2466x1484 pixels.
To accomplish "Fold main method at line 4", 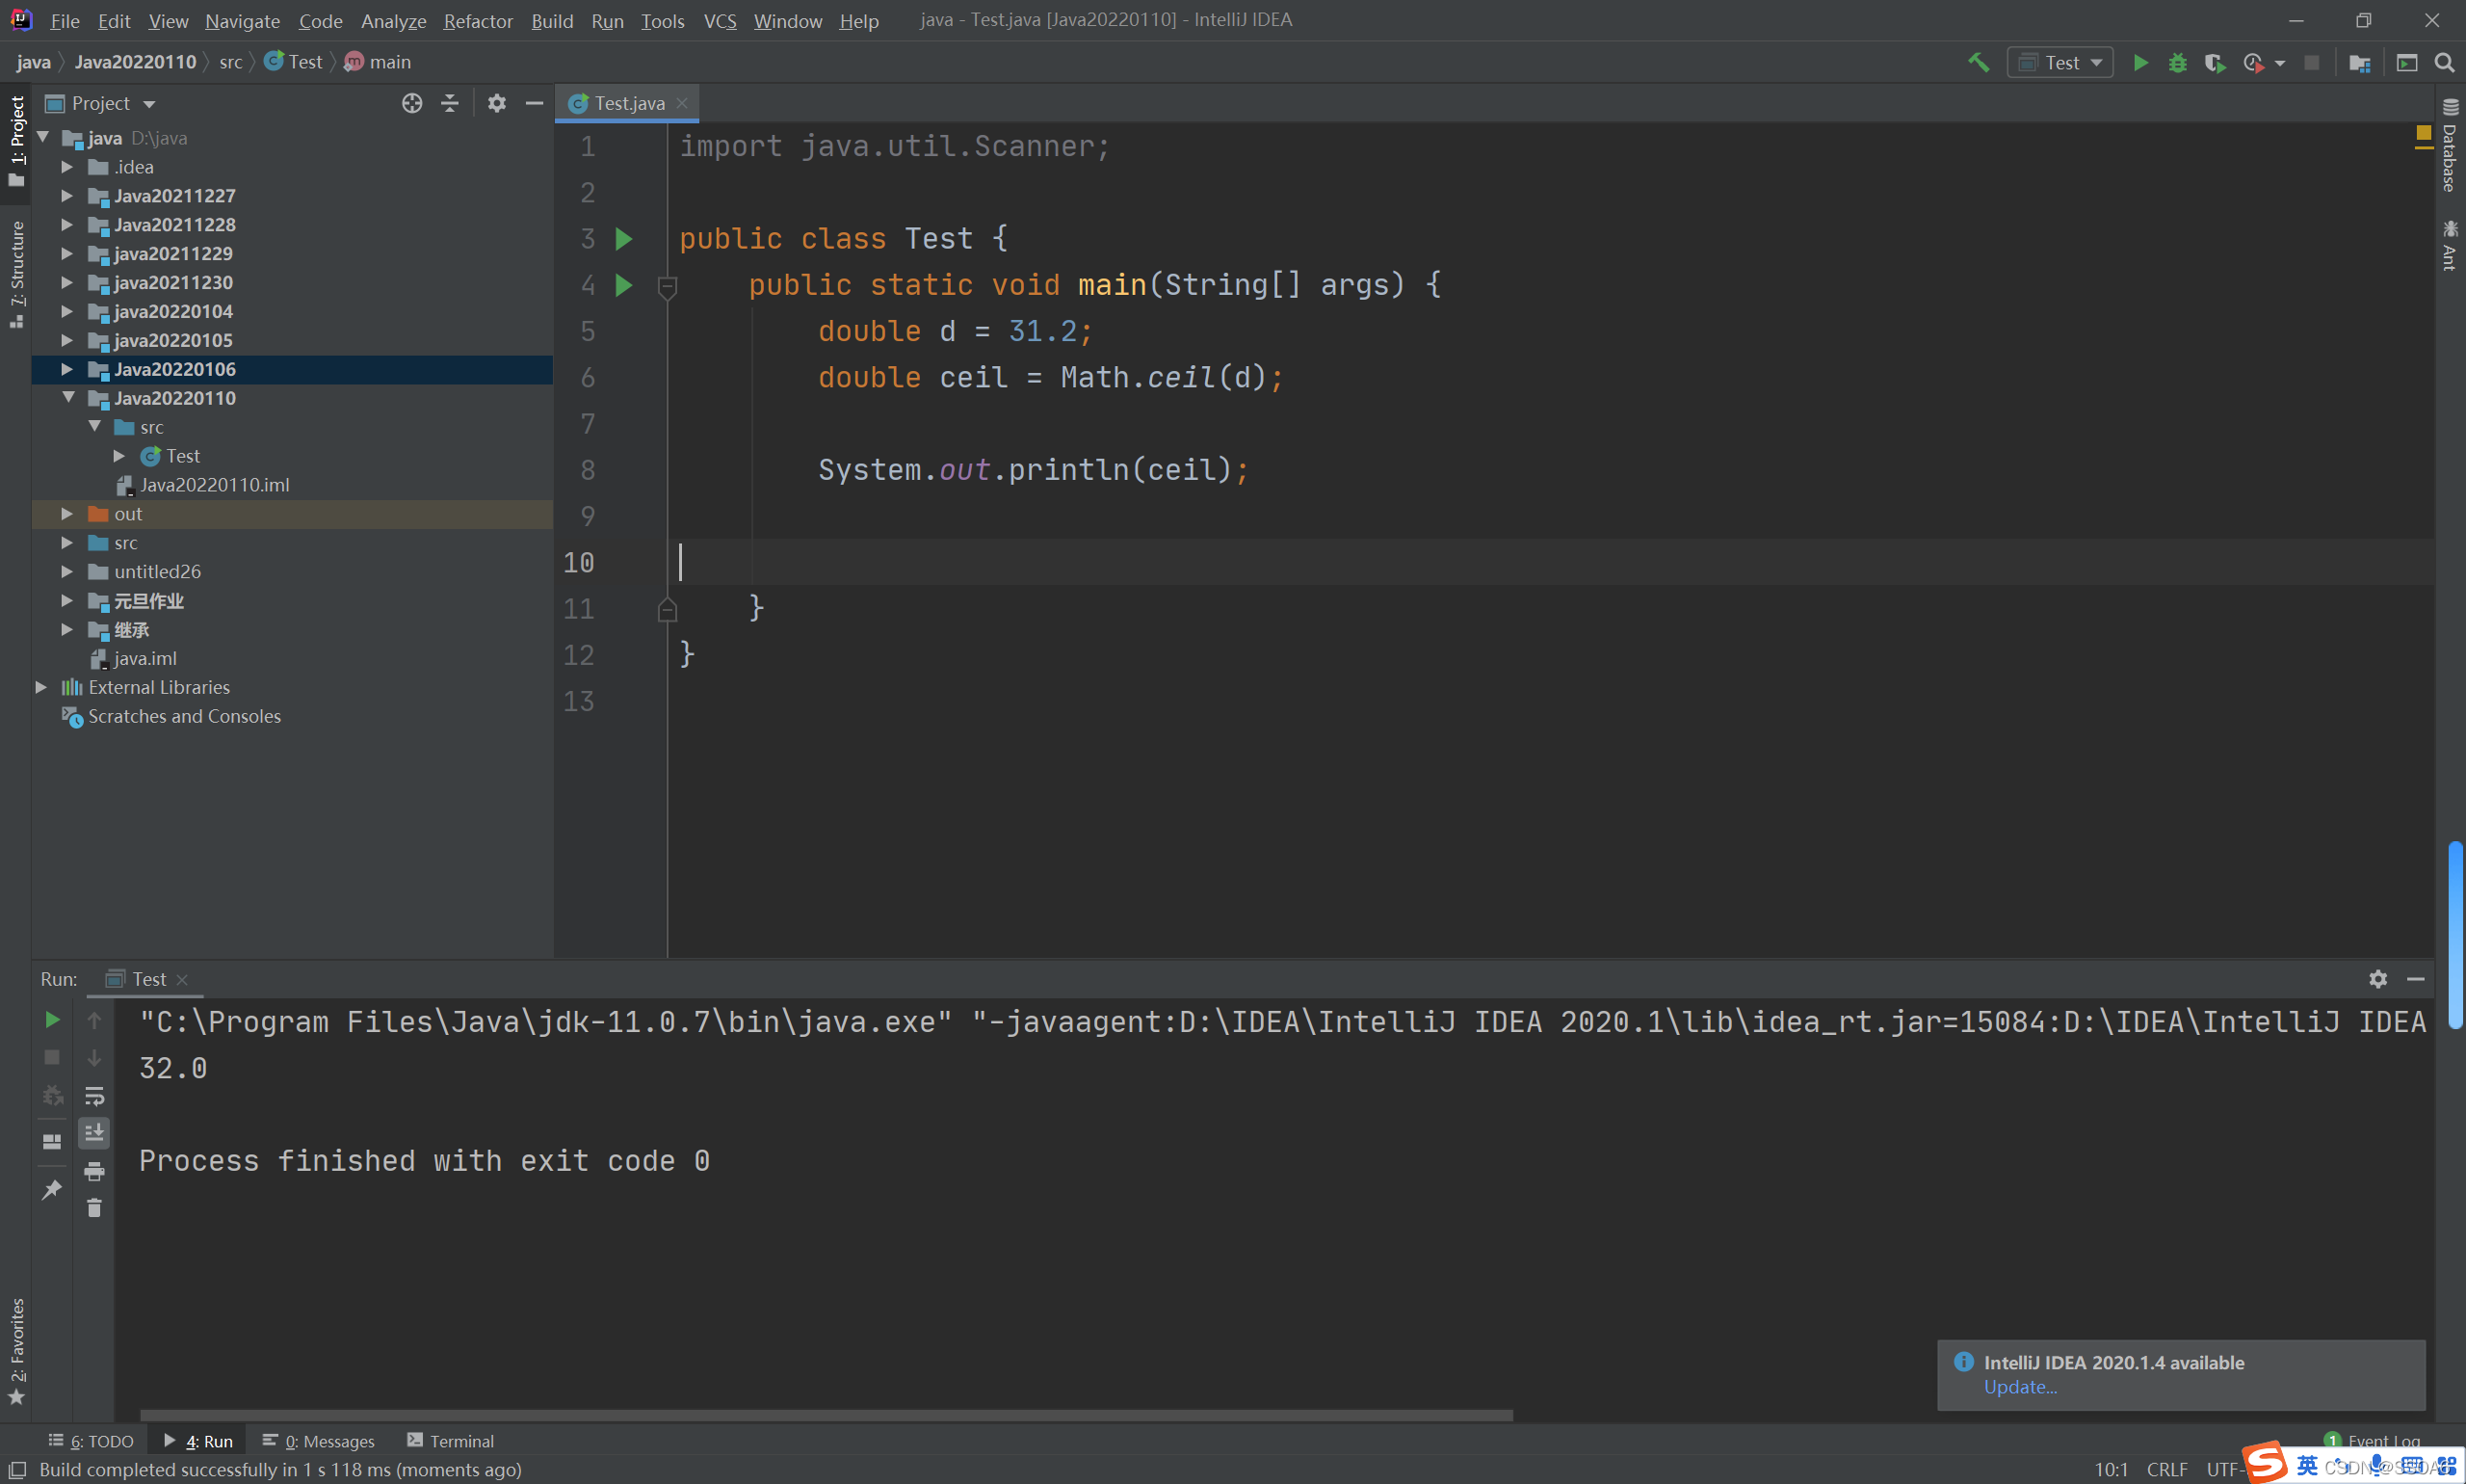I will point(668,287).
